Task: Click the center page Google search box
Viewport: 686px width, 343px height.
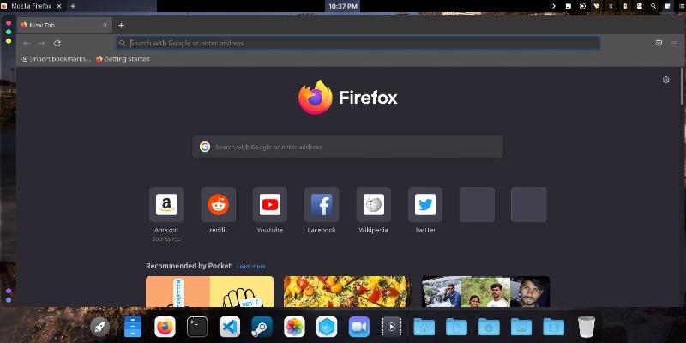Action: [347, 147]
